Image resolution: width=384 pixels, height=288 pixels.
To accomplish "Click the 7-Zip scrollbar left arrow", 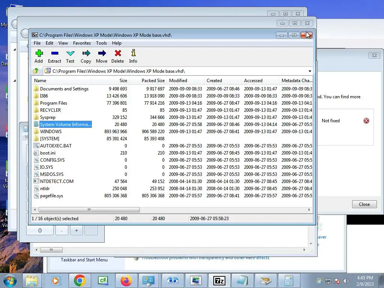I will [x=35, y=210].
